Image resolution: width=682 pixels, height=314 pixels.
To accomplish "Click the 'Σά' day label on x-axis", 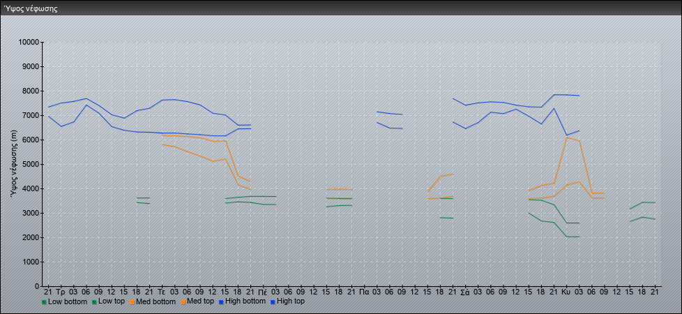I will [465, 292].
